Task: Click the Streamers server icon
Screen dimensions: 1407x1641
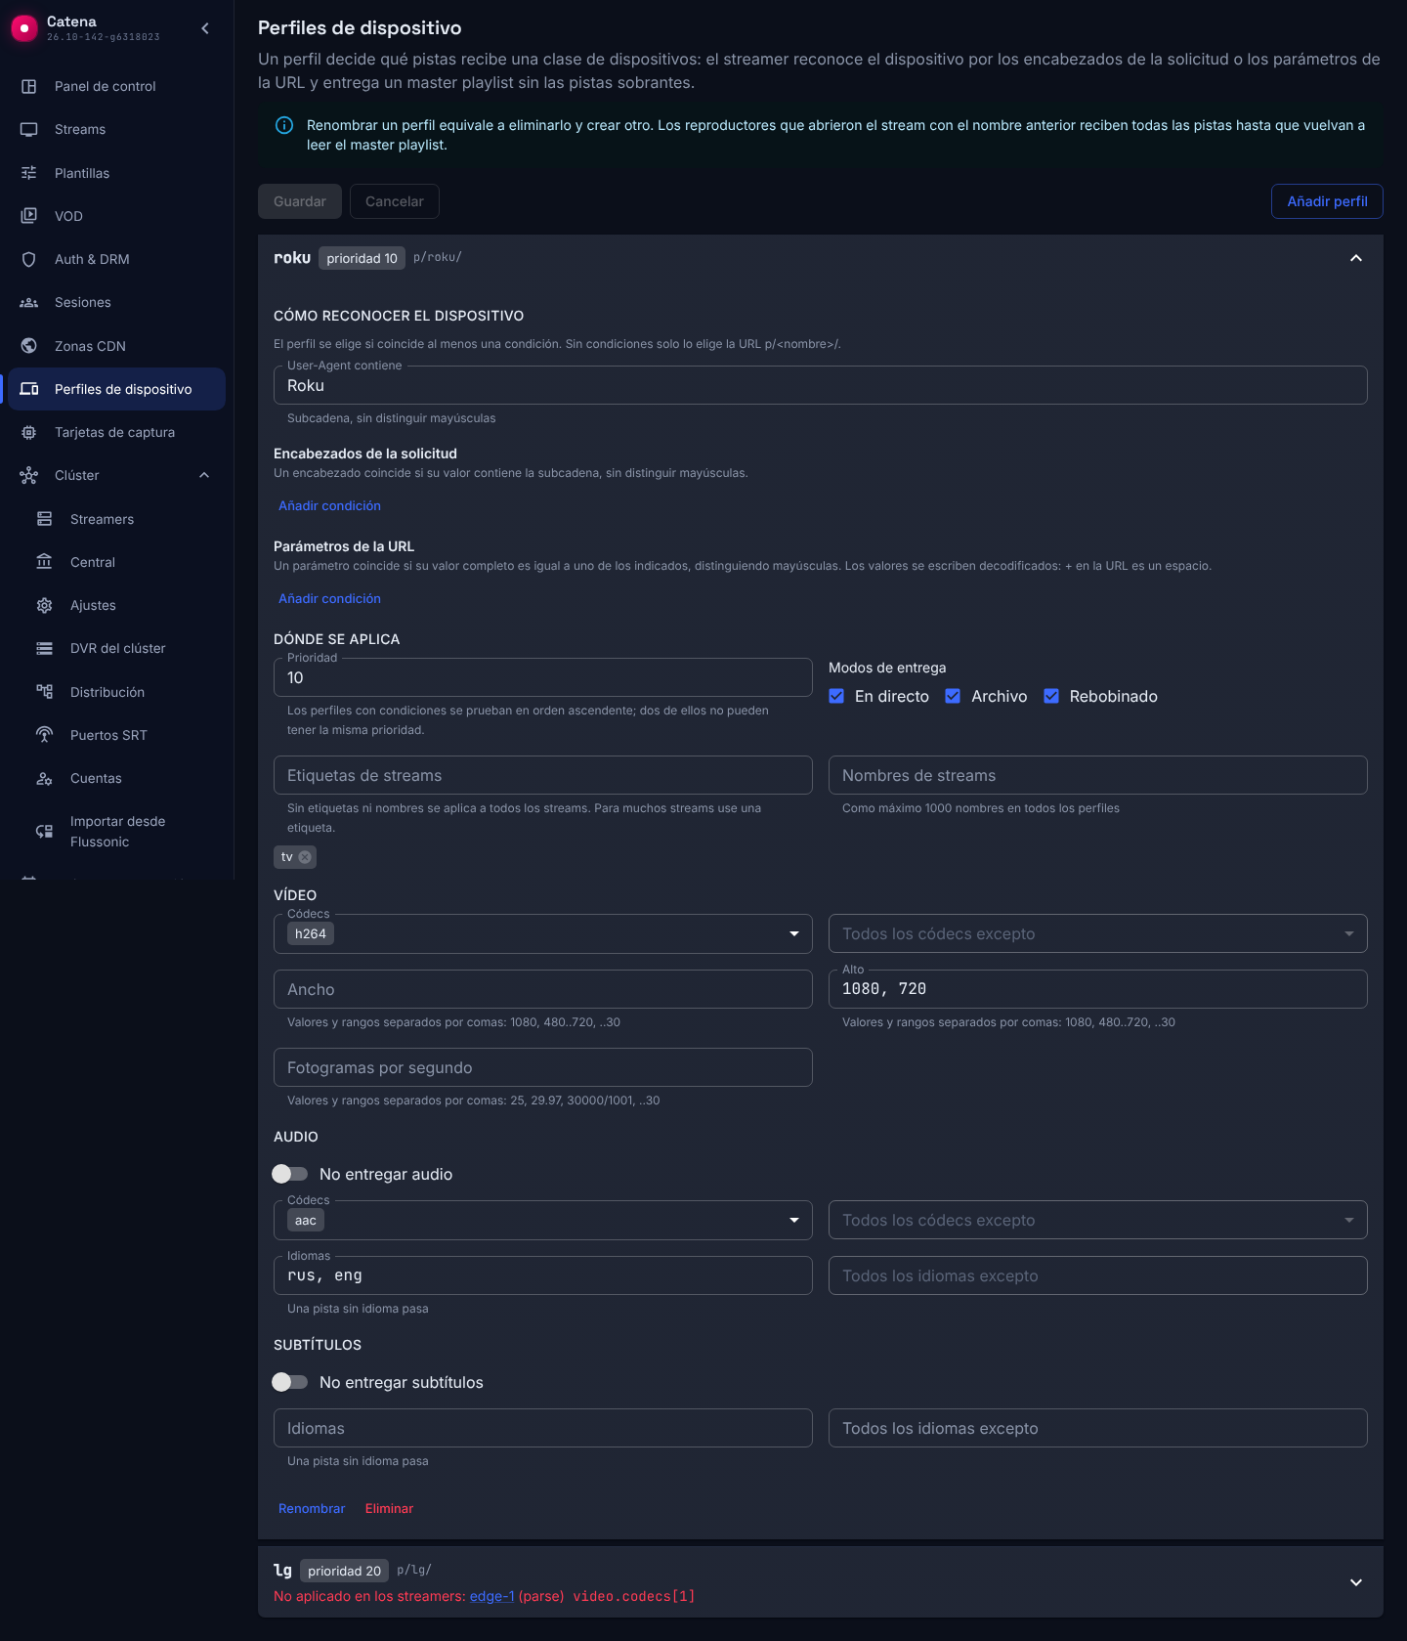Action: (x=45, y=519)
